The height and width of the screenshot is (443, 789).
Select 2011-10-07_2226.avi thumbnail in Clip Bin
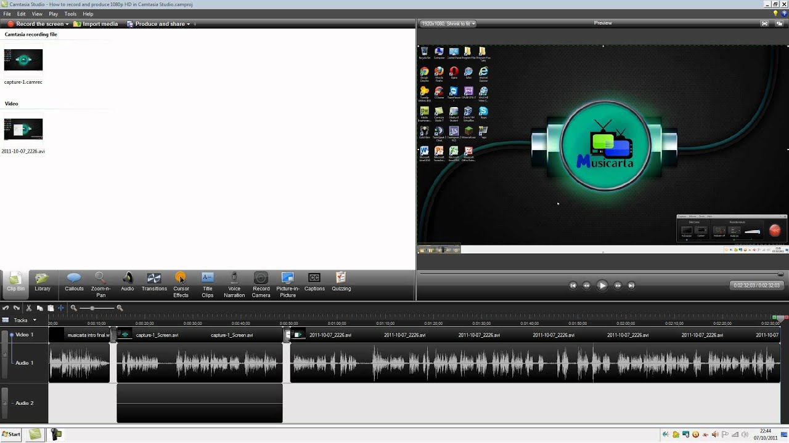(23, 129)
